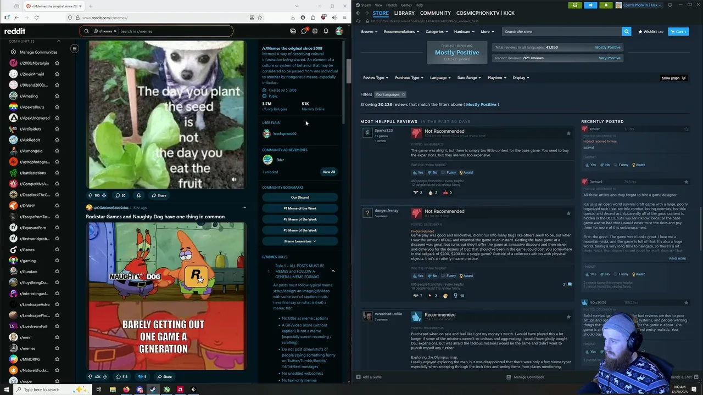
Task: Switch to Steam LIBRARY tab
Action: (404, 13)
